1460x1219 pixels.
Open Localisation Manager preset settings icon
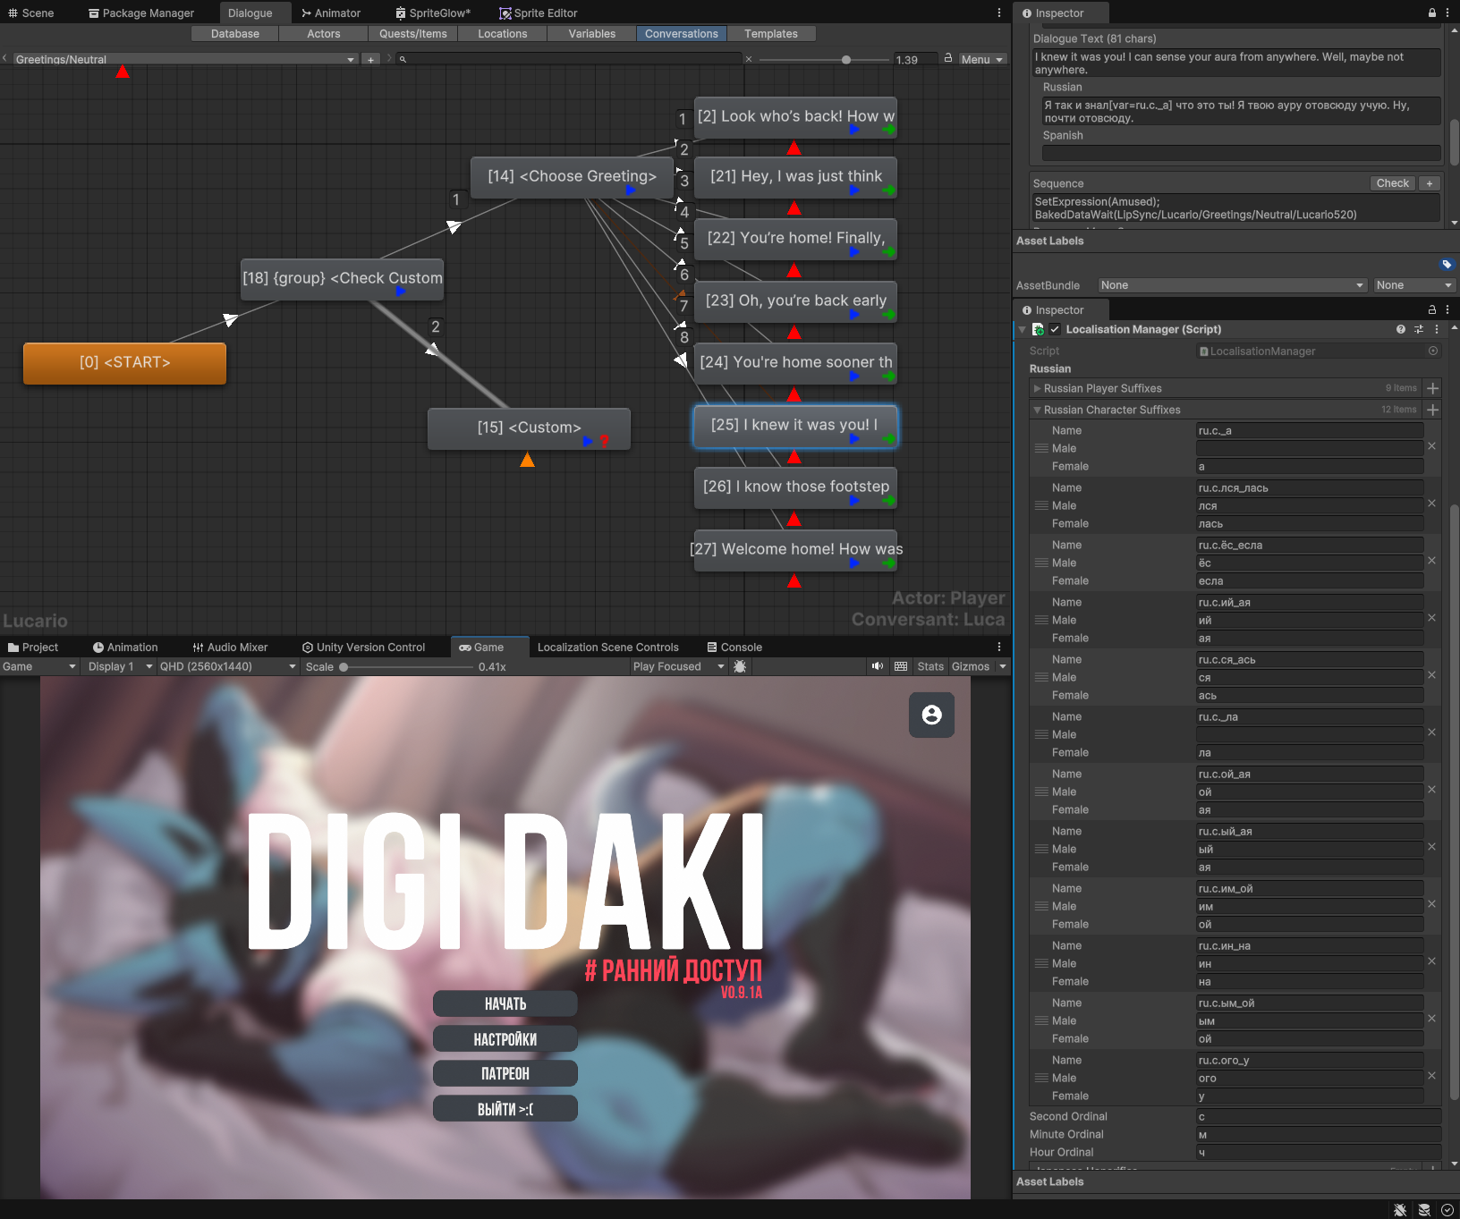click(x=1419, y=330)
